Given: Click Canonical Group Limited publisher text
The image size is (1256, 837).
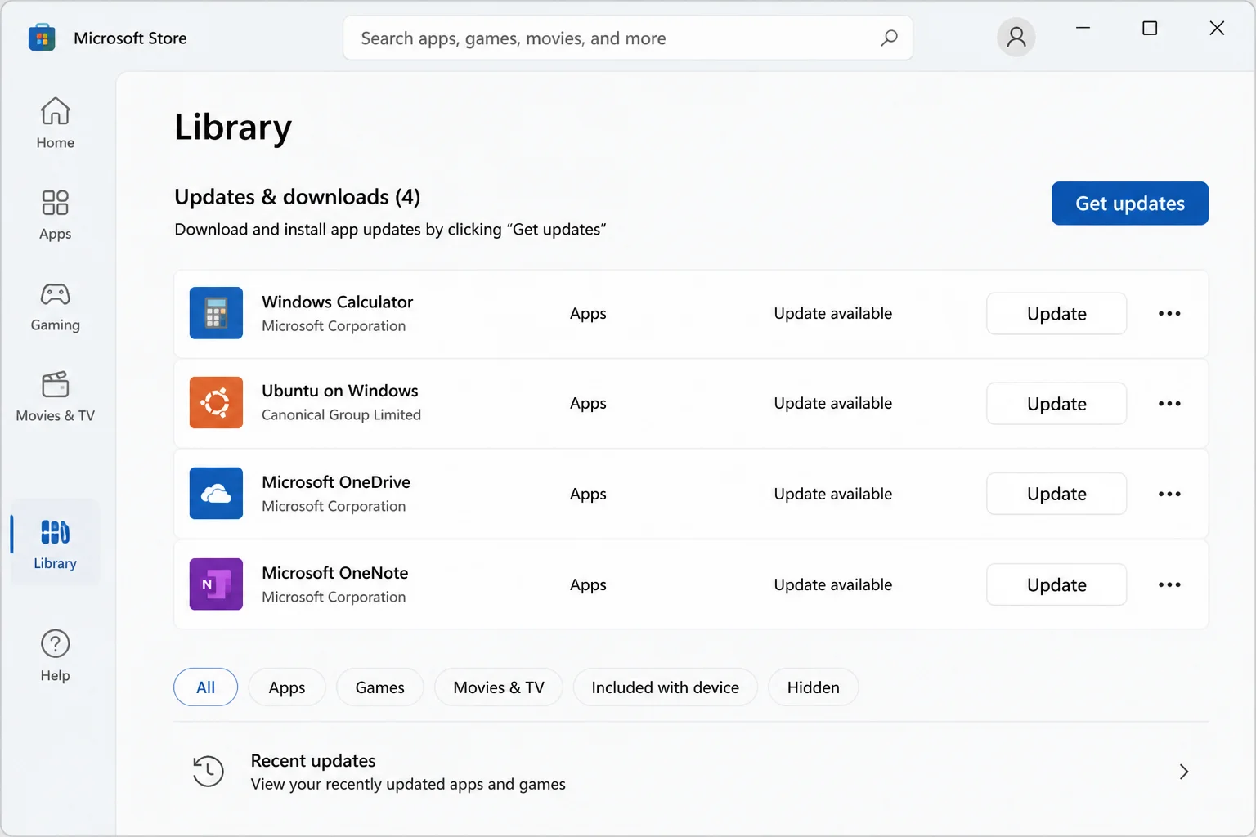Looking at the screenshot, I should (x=341, y=414).
